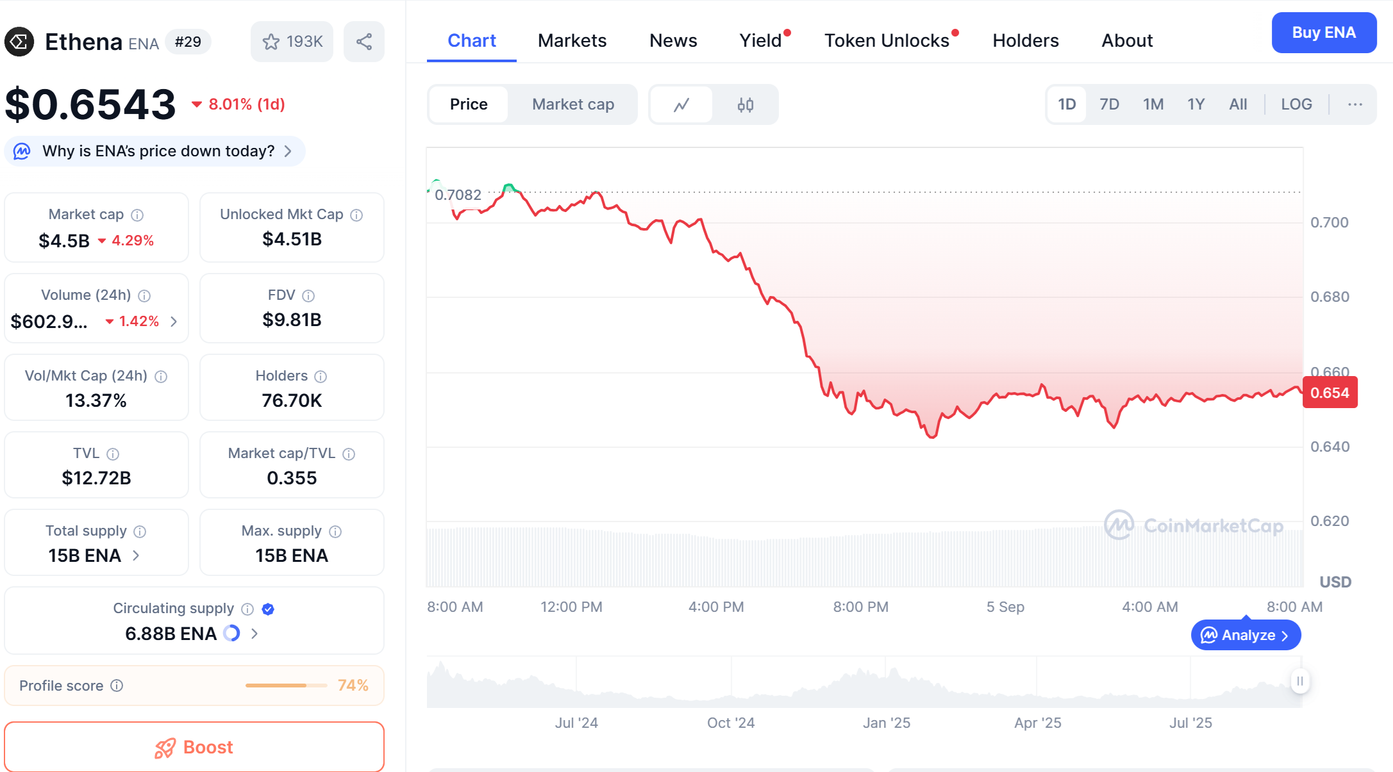Click the Analyze button

pos(1246,635)
